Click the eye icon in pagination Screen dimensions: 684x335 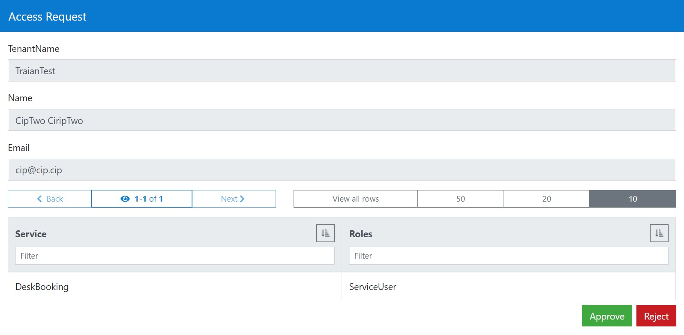click(x=125, y=199)
